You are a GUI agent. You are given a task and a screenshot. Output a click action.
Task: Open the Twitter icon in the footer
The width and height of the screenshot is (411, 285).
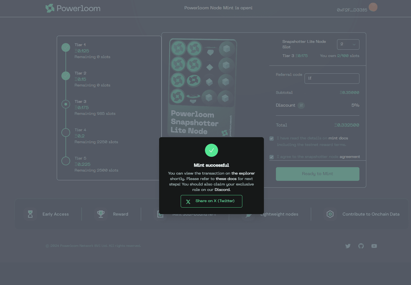pos(348,246)
